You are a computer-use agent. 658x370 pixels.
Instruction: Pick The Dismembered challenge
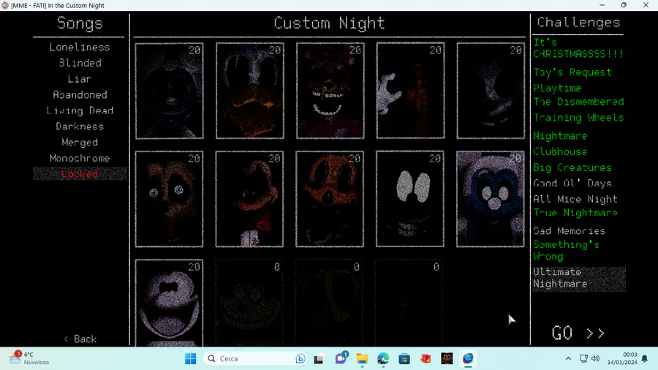[x=578, y=102]
